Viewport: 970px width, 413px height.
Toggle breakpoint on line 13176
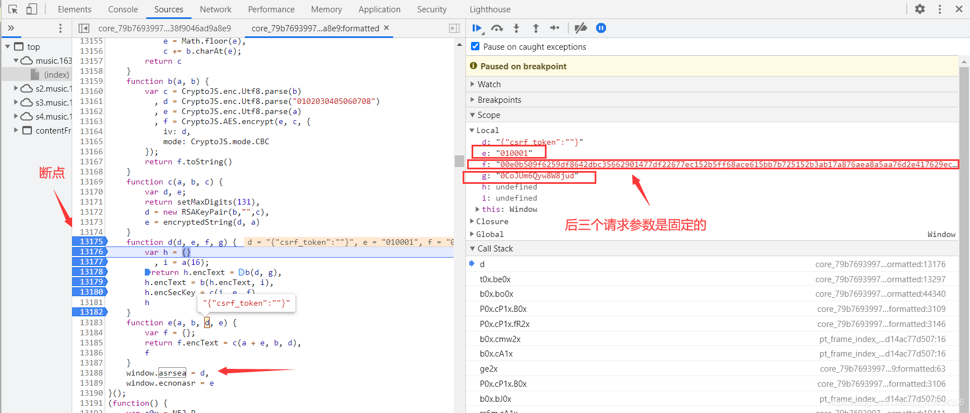(90, 251)
